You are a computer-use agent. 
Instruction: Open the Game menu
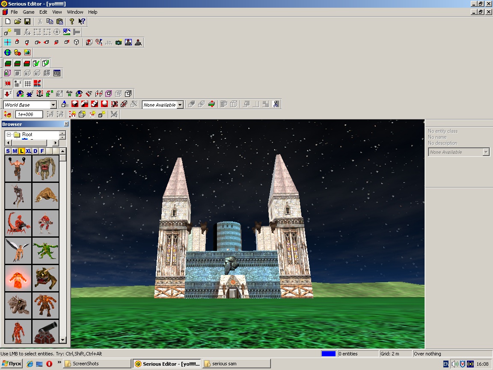click(x=29, y=12)
